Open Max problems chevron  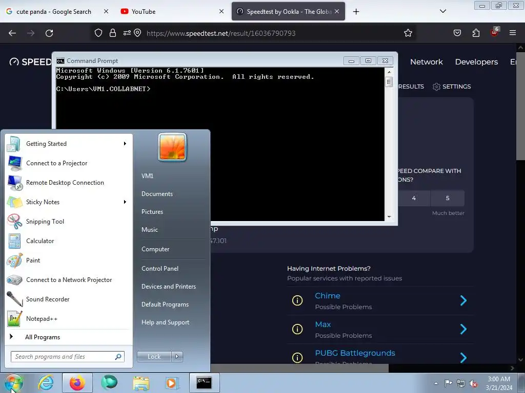463,329
